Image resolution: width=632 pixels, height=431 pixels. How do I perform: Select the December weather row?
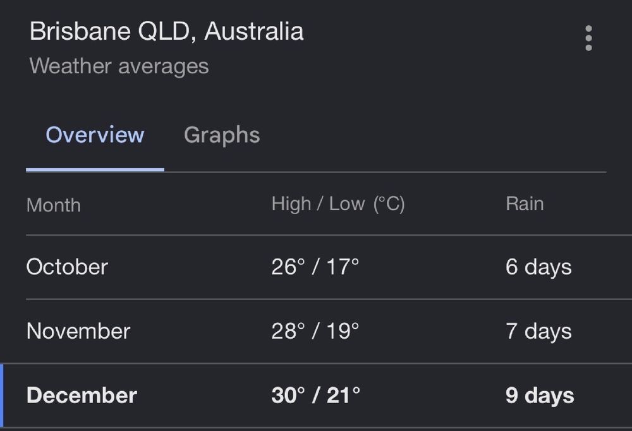click(316, 396)
